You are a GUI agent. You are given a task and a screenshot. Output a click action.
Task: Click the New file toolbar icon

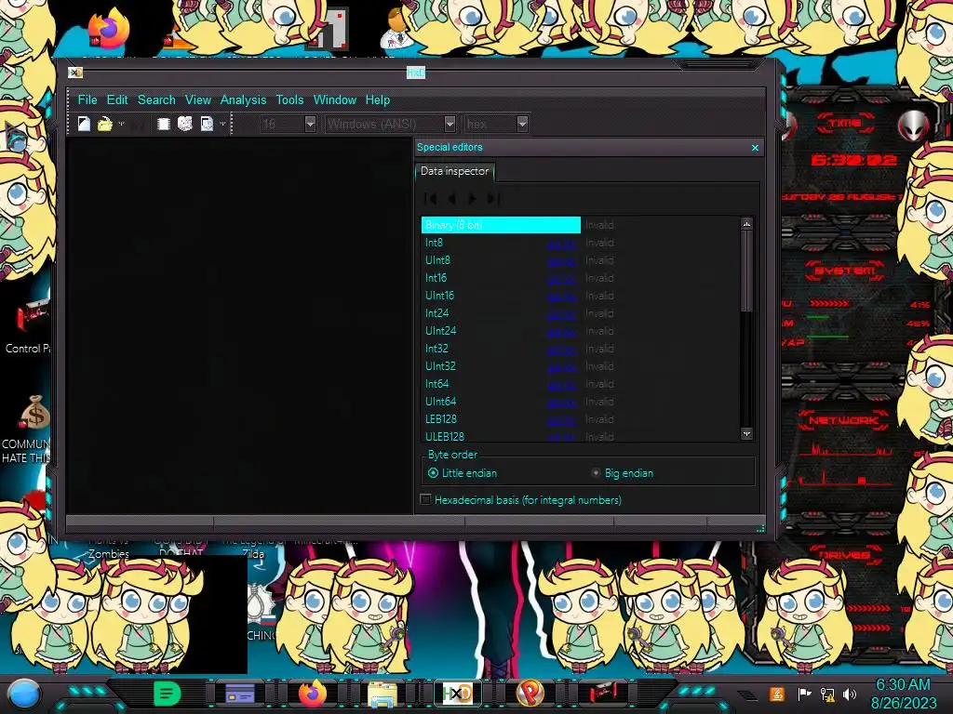(84, 124)
